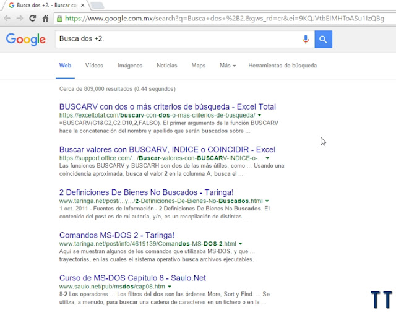This screenshot has width=396, height=315.
Task: Expand arrow beside saulo.net cap08.htm URL
Action: [x=170, y=287]
